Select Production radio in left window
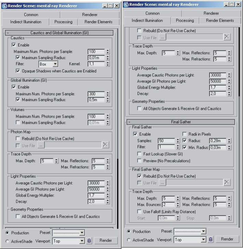Image resolution: width=243 pixels, height=249 pixels. (x=7, y=233)
